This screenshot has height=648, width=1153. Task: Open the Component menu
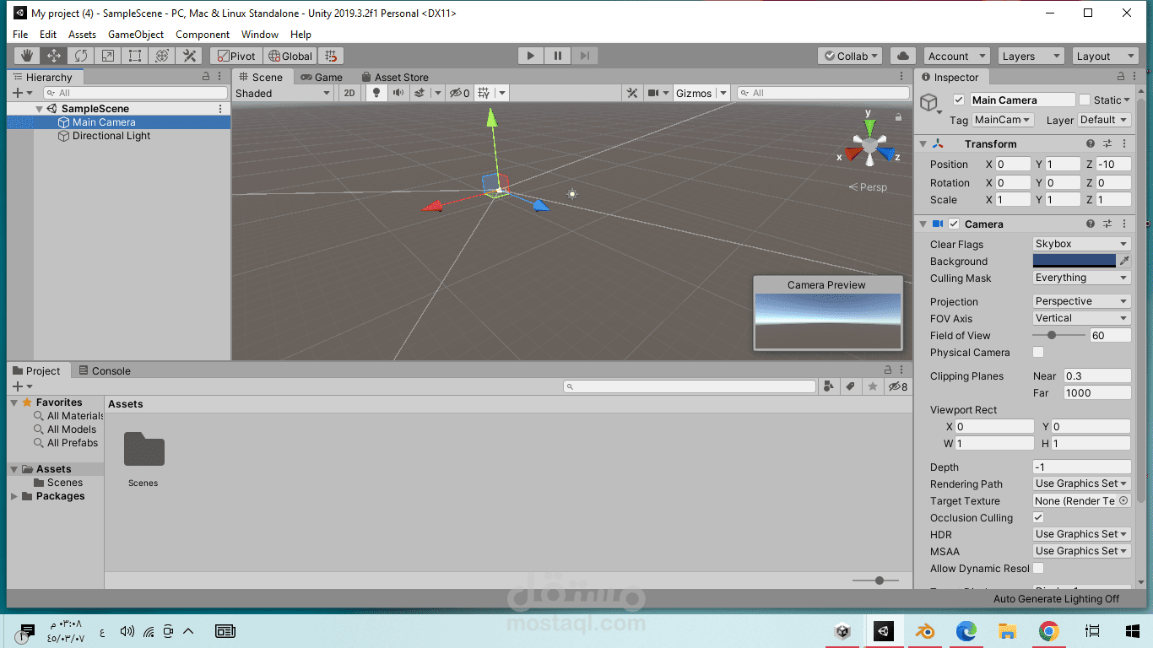pyautogui.click(x=203, y=35)
